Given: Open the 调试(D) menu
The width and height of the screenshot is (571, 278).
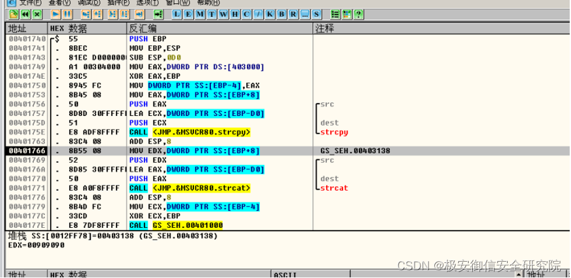Looking at the screenshot, I should pos(89,3).
